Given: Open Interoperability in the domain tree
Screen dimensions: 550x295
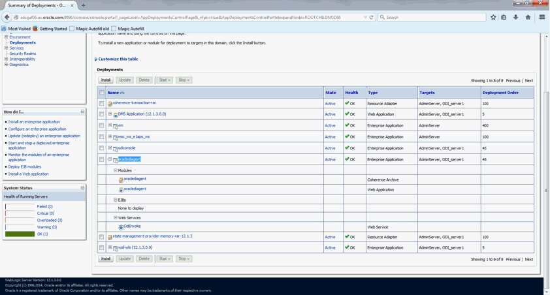Looking at the screenshot, I should pos(22,59).
